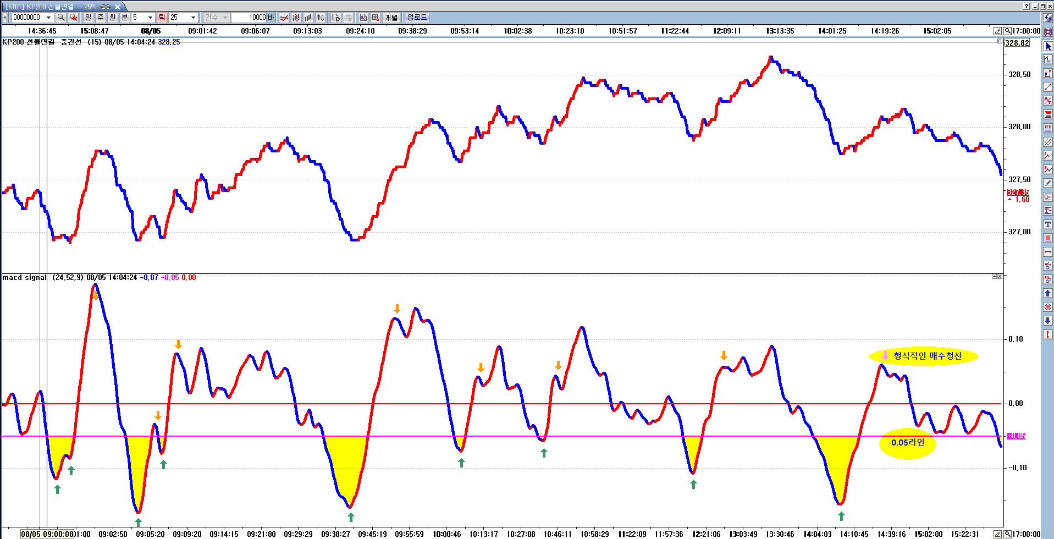Click the magnifier search icon beside the code field
The width and height of the screenshot is (1054, 539).
[61, 18]
